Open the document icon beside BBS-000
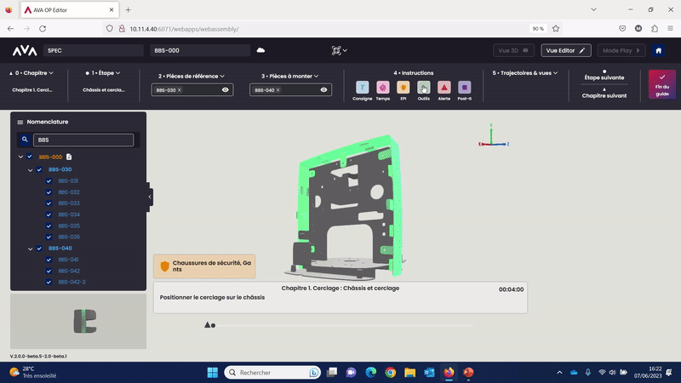Screen dimensions: 681x383 [x=69, y=157]
